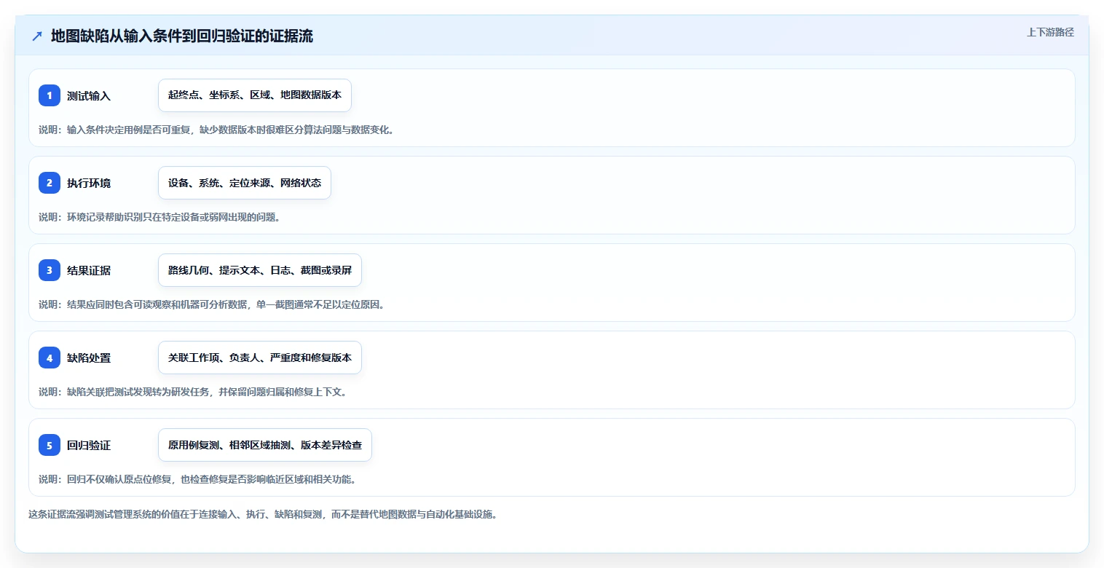Image resolution: width=1104 pixels, height=568 pixels.
Task: Click the chip 关联工作项、负责人、严重度和修复版本
Action: (260, 358)
